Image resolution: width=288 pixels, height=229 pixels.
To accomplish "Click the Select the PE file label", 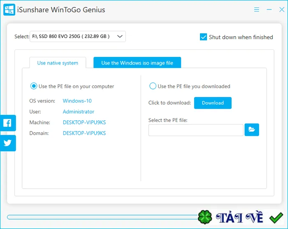I will 168,120.
